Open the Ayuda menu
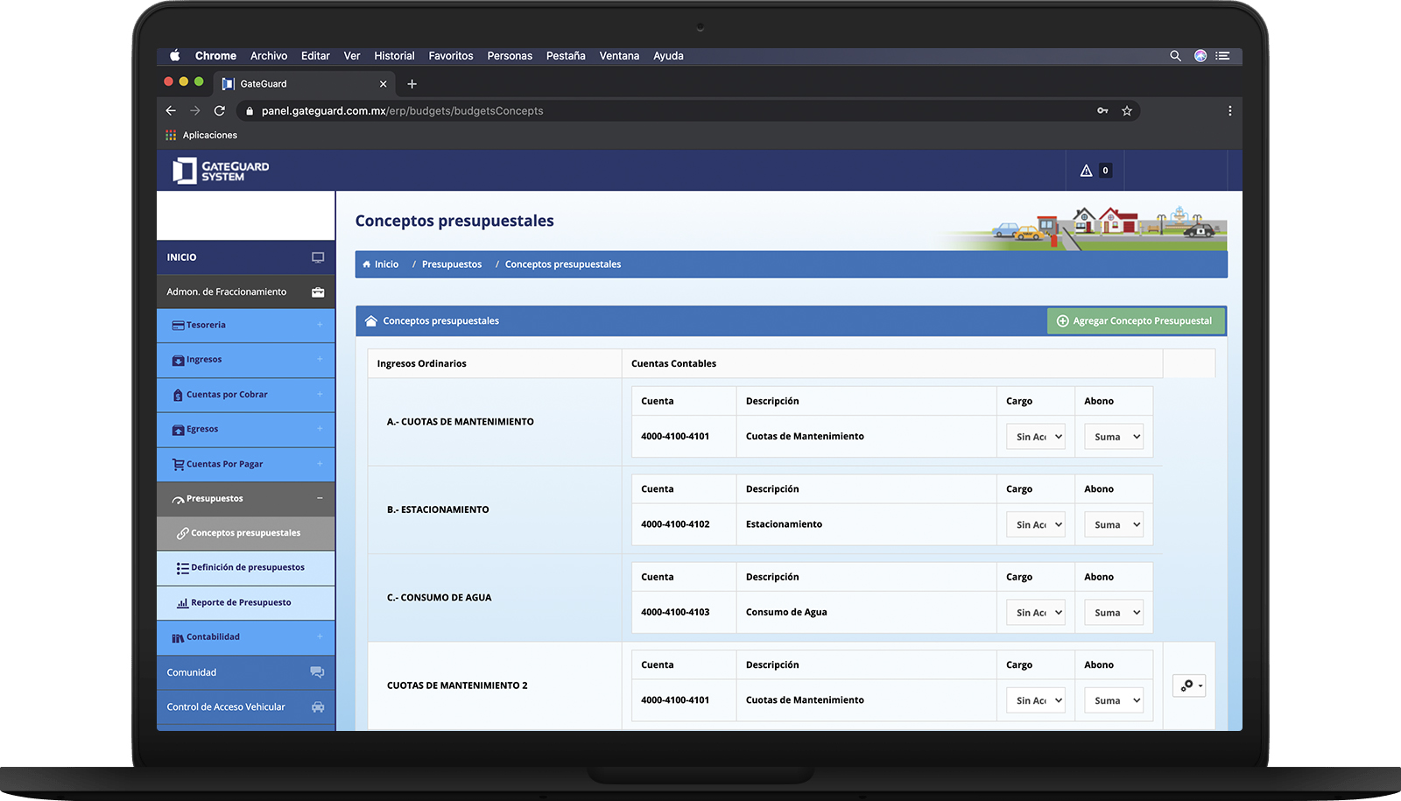The image size is (1401, 801). click(x=668, y=56)
